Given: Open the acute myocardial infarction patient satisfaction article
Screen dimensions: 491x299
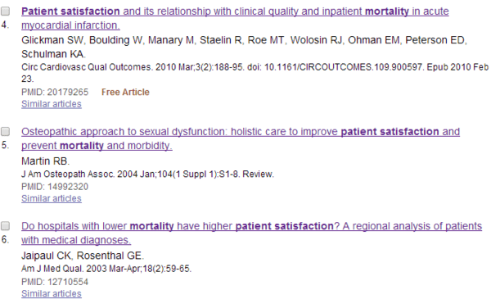Looking at the screenshot, I should 235,18.
